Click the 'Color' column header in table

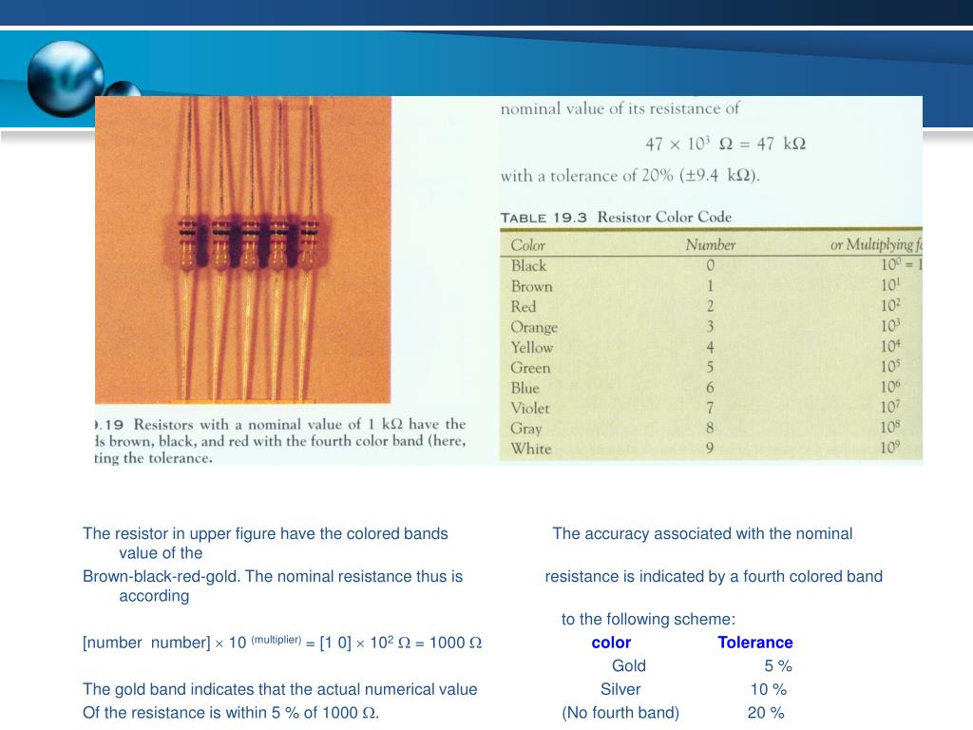pos(528,245)
